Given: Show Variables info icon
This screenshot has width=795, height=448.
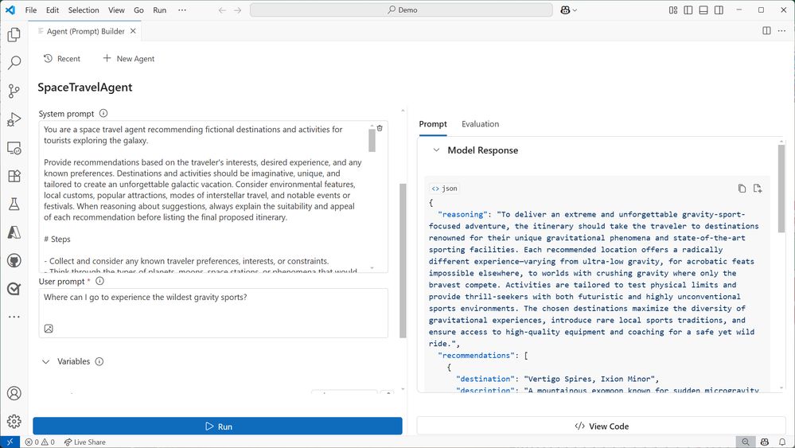Looking at the screenshot, I should click(99, 362).
